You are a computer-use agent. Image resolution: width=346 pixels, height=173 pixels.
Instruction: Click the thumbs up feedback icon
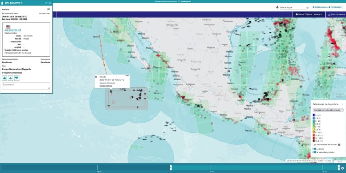click(x=5, y=78)
